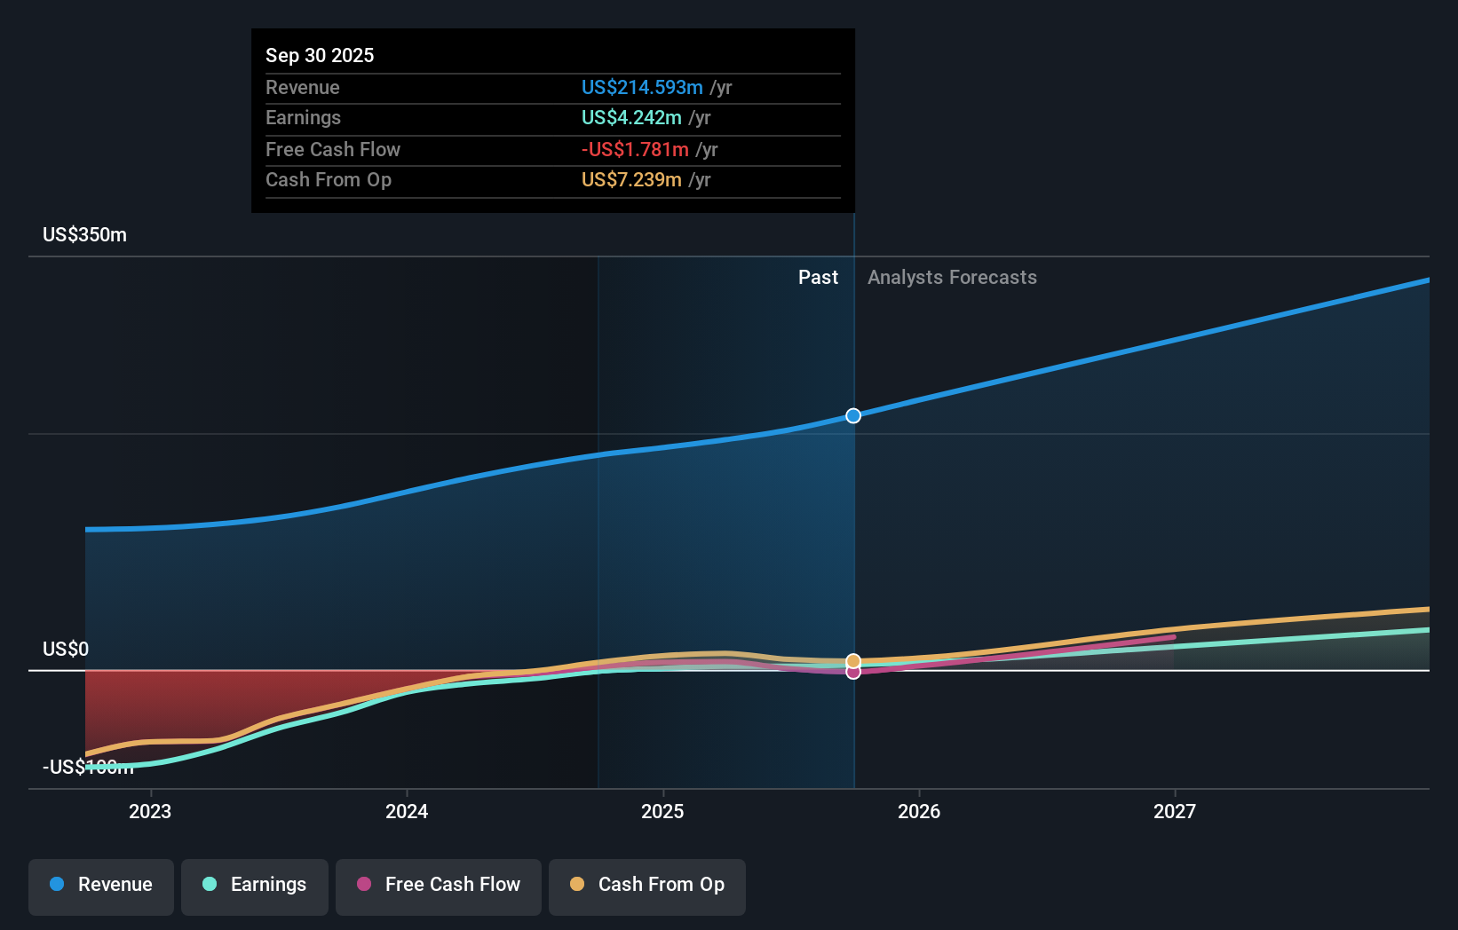Viewport: 1458px width, 930px height.
Task: Toggle the Revenue series visibility
Action: tap(100, 885)
